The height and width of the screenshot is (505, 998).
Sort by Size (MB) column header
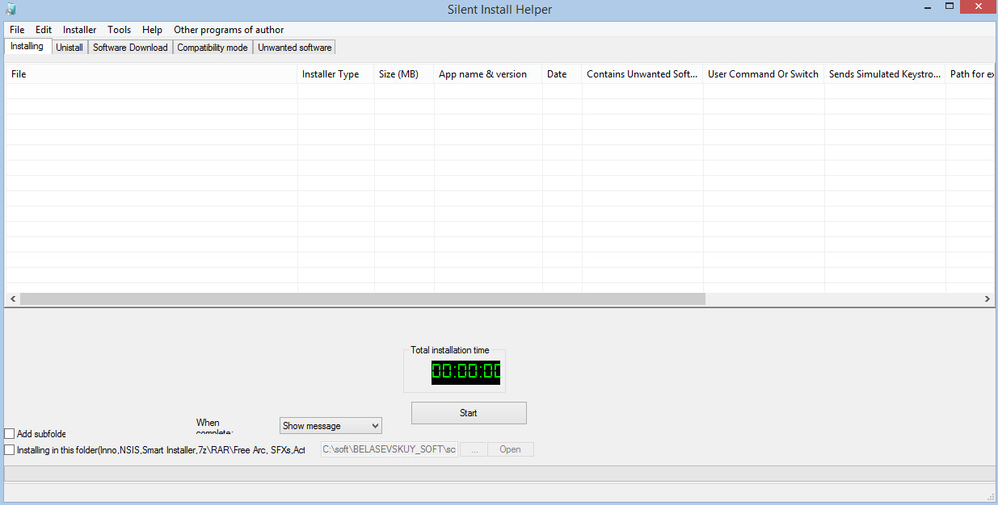tap(404, 74)
